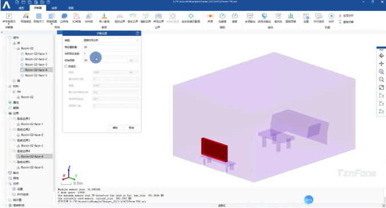
Task: Select the 全场输出 (full-field output) monitor icon
Action: pyautogui.click(x=250, y=18)
